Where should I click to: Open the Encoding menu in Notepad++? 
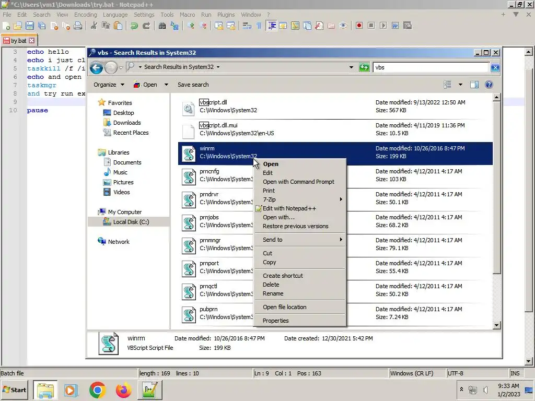click(86, 15)
